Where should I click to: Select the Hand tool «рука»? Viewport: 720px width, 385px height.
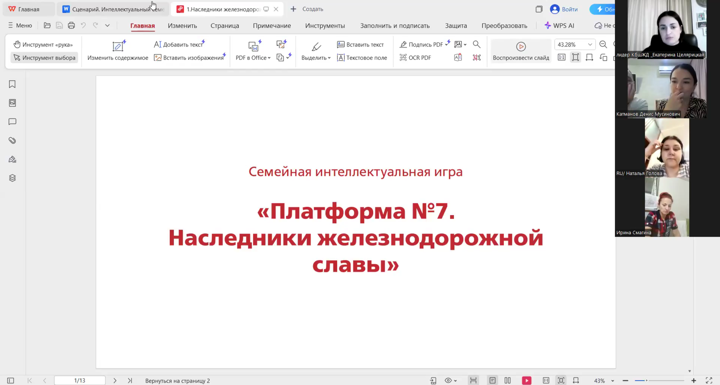43,44
